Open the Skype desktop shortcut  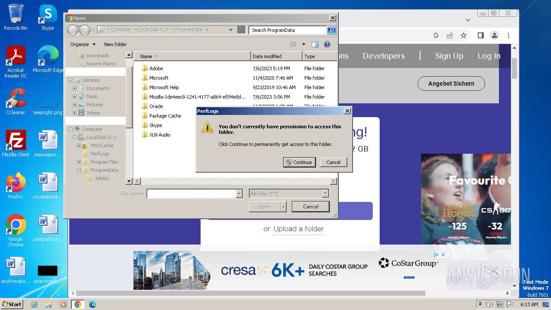pyautogui.click(x=47, y=17)
